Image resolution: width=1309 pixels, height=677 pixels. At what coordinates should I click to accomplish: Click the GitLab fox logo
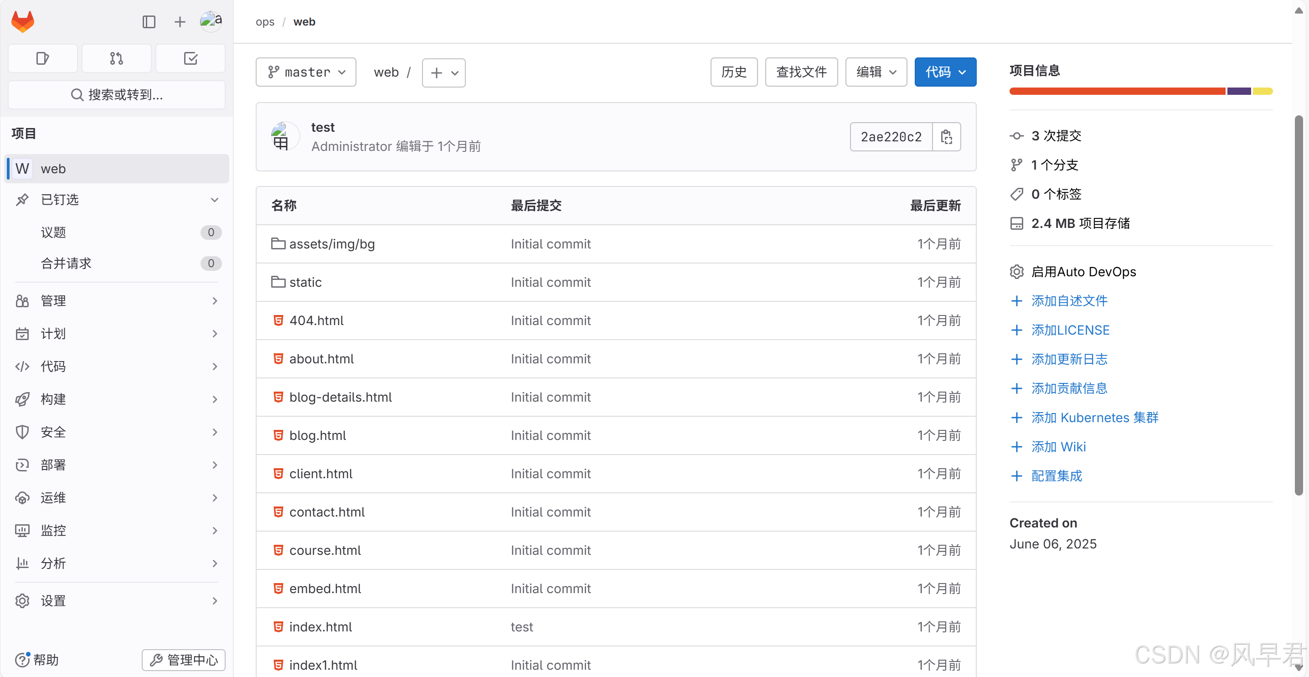[x=23, y=21]
